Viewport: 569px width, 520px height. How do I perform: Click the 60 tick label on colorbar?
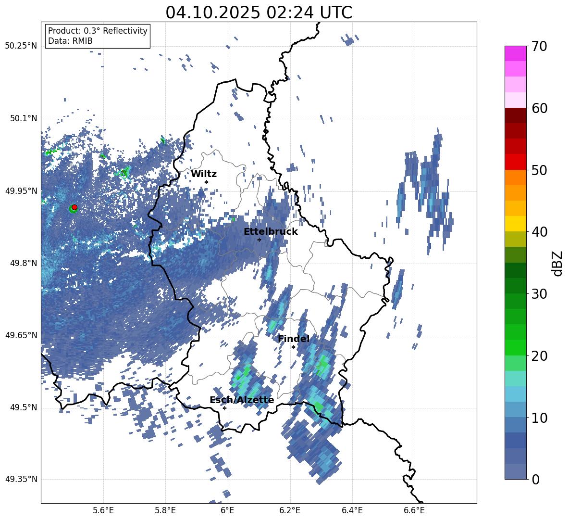click(x=539, y=108)
